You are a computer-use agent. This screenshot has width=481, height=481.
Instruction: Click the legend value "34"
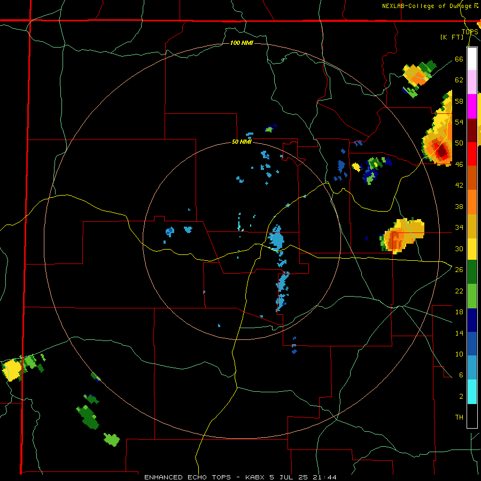coord(459,228)
